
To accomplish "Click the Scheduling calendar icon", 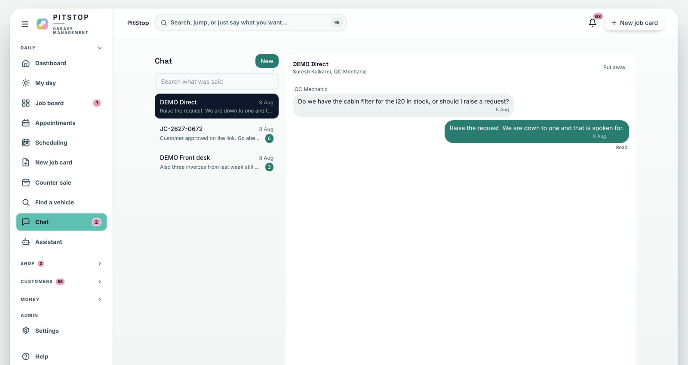I will 26,143.
